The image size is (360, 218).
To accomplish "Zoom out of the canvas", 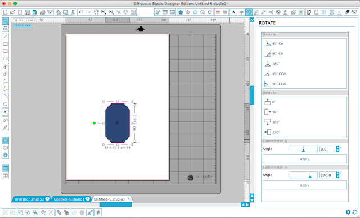I will coord(111,12).
